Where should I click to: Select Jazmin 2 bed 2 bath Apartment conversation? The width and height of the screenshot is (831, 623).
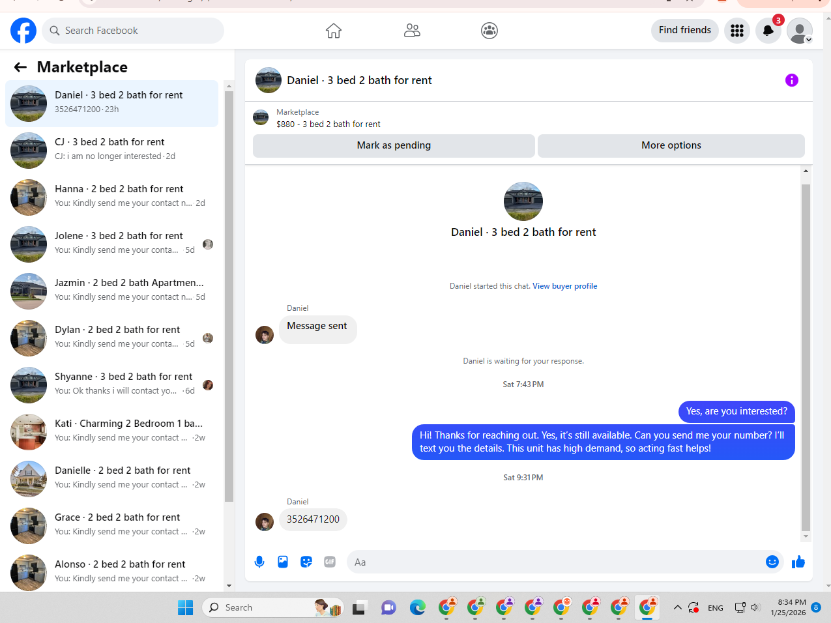(x=111, y=291)
